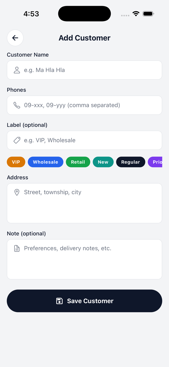Select the Wholesale label chip

pos(45,162)
